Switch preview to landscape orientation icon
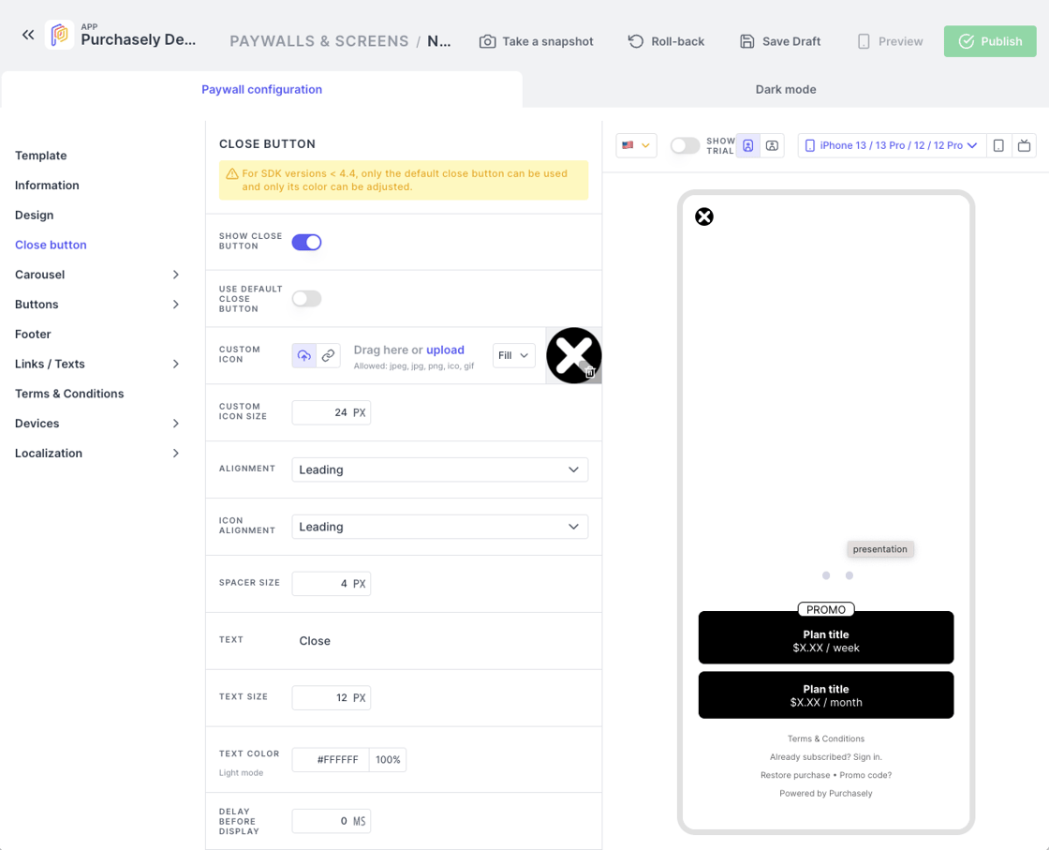This screenshot has height=850, width=1049. [x=772, y=145]
